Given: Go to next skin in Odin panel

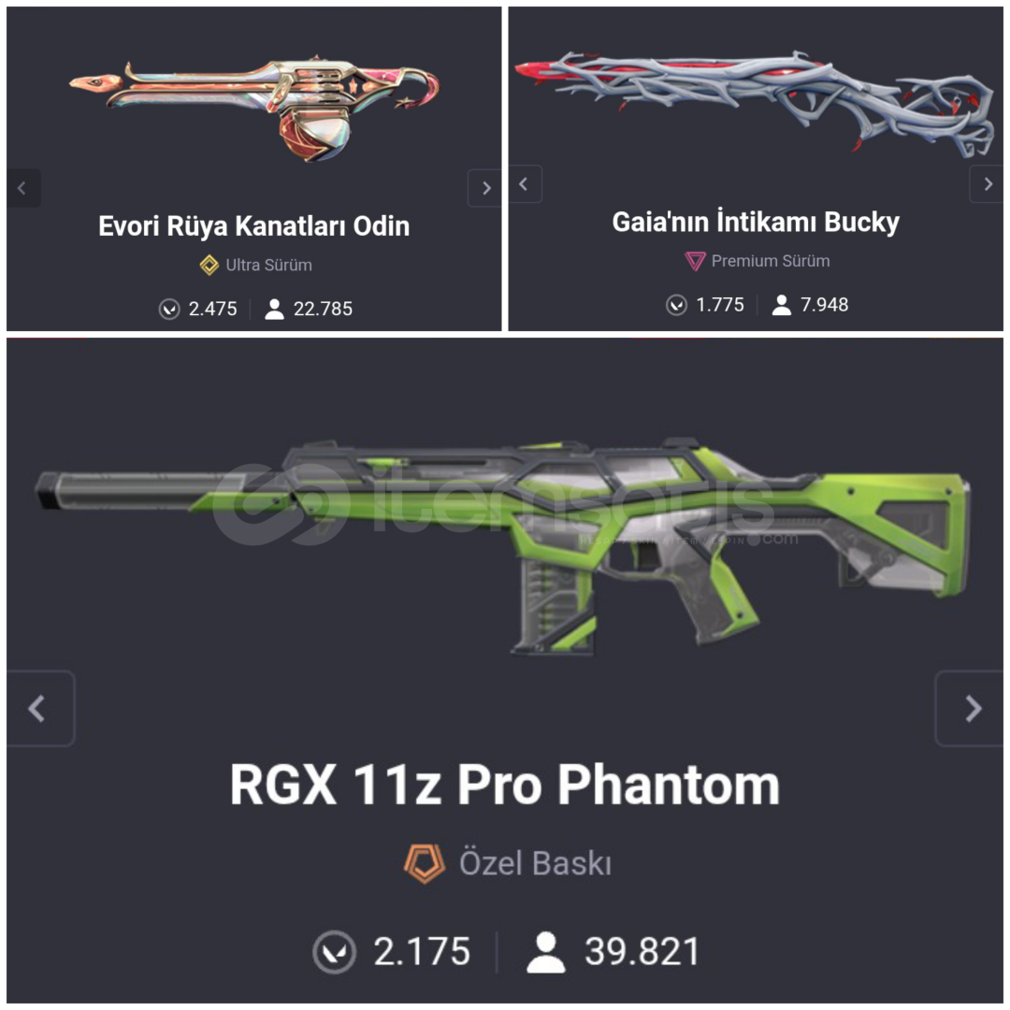Looking at the screenshot, I should tap(485, 188).
